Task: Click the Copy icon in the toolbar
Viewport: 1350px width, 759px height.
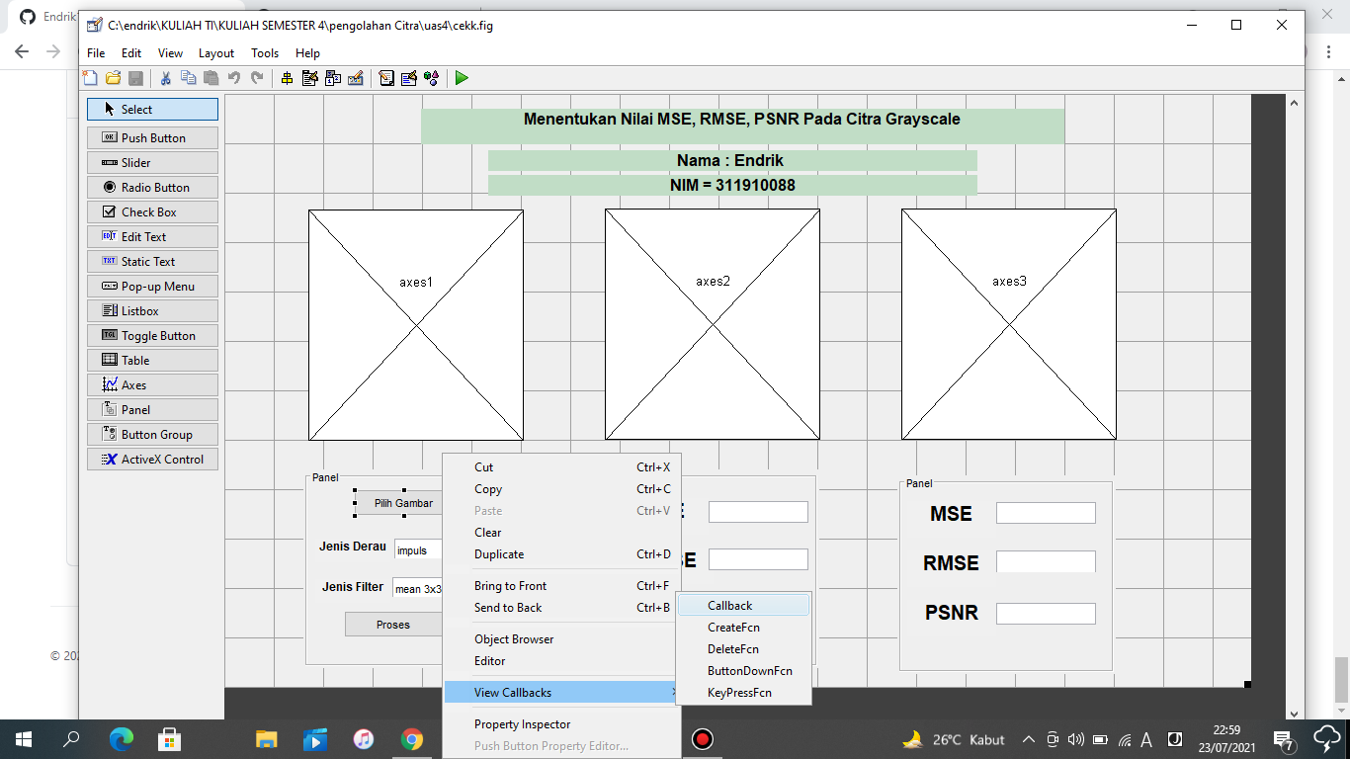Action: [188, 78]
